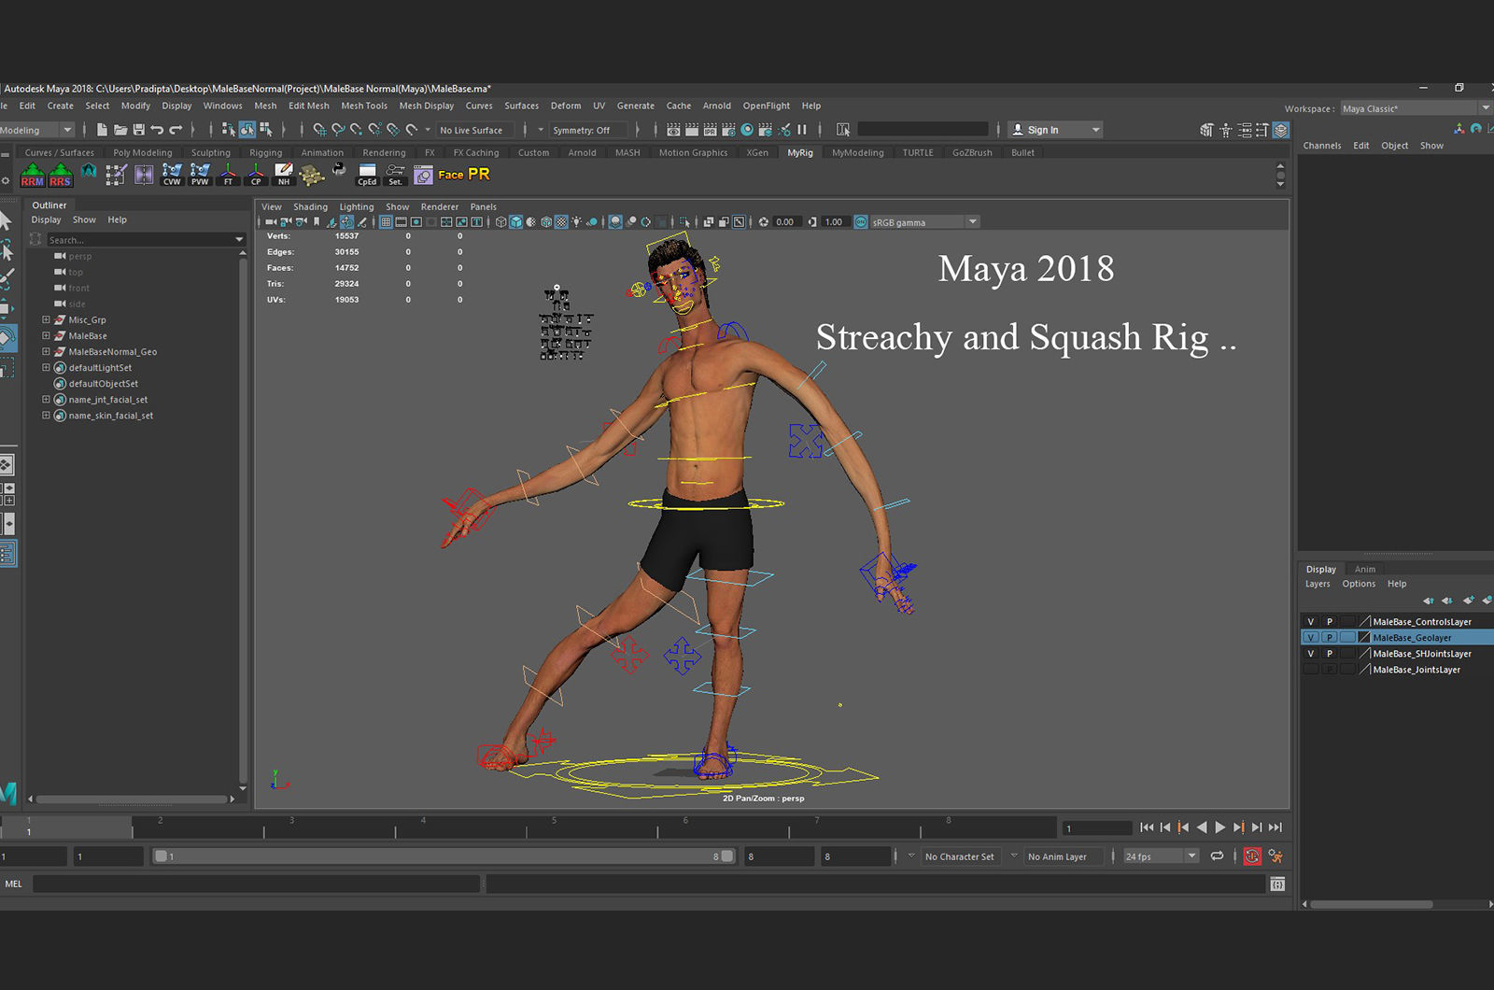Viewport: 1494px width, 990px height.
Task: Click the range slider bar
Action: [x=444, y=856]
